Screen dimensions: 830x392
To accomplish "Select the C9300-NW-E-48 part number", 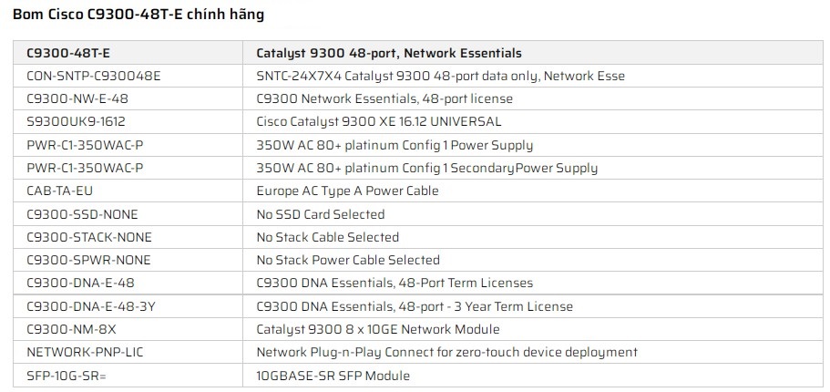I will 77,98.
